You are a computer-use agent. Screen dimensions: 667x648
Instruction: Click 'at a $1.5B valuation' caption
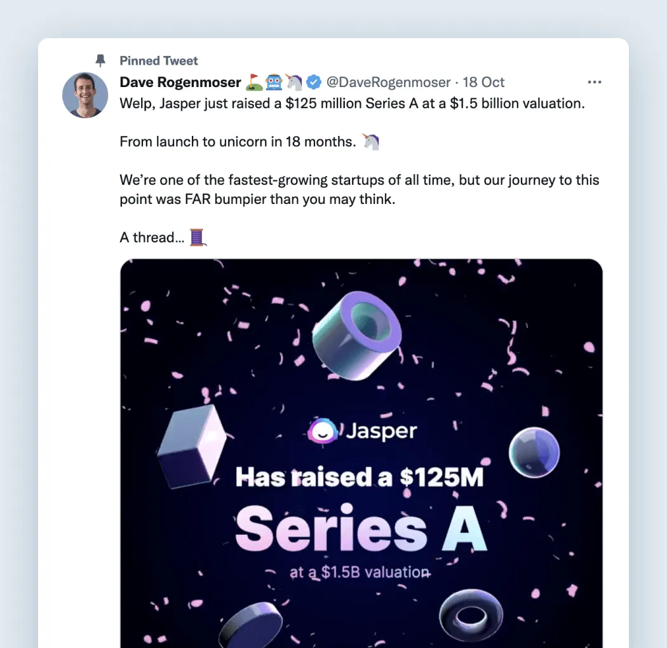360,572
